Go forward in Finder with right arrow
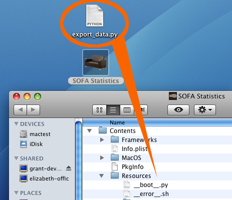 [33, 110]
